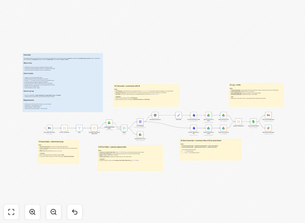Image resolution: width=305 pixels, height=223 pixels.
Task: Select the Convert Summary to MD node
Action: point(193,115)
